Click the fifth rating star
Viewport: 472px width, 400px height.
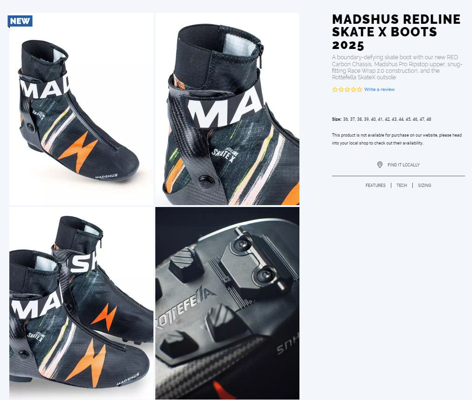[x=360, y=90]
